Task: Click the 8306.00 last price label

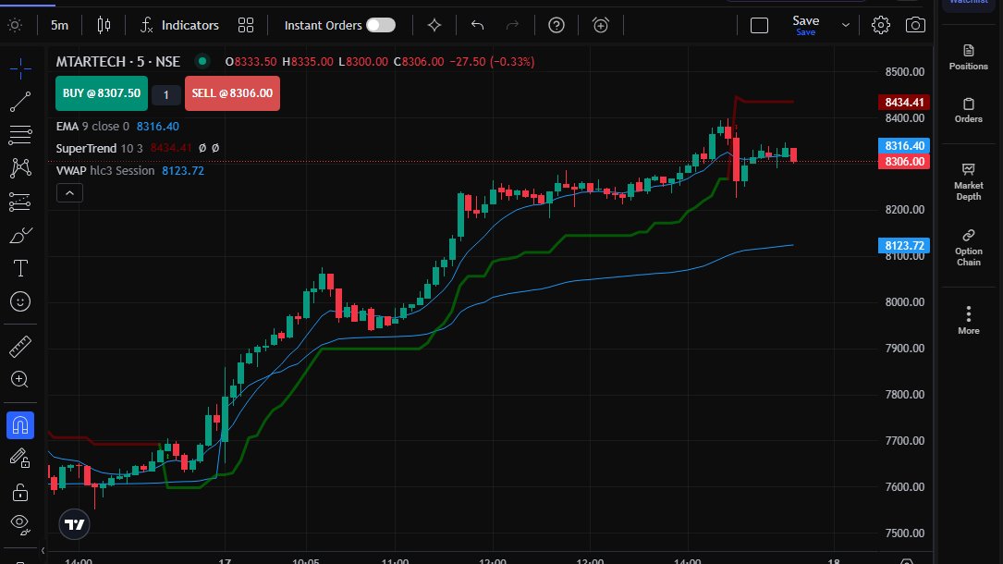Action: [904, 161]
